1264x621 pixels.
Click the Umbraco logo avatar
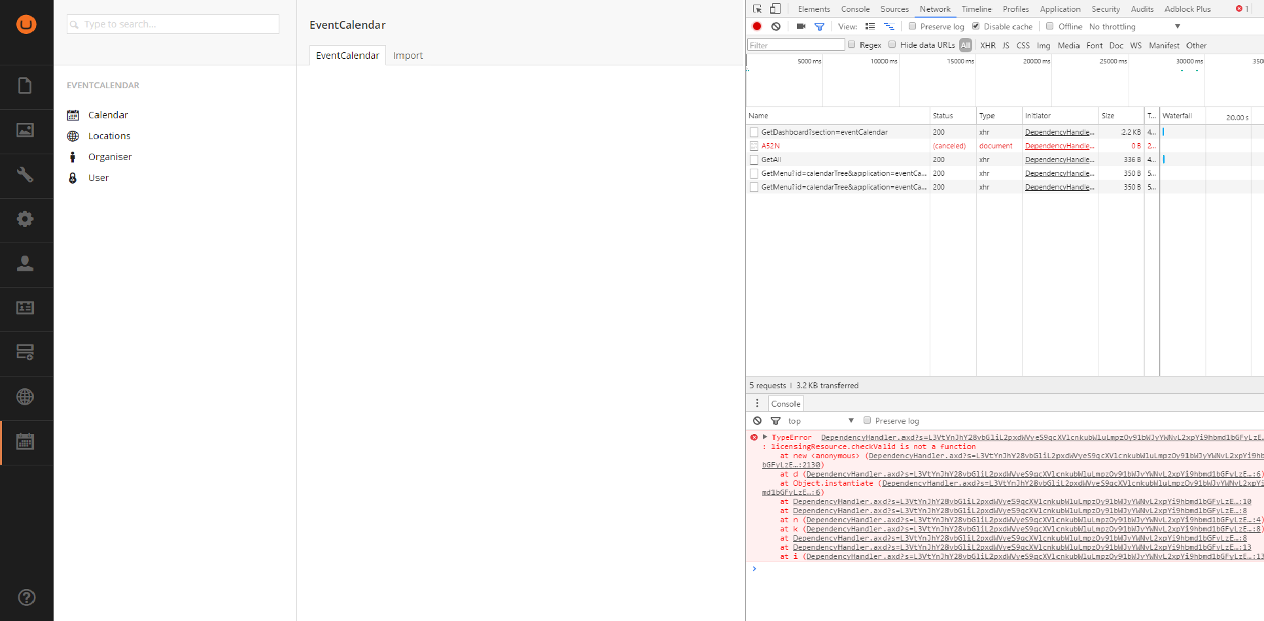click(x=26, y=24)
